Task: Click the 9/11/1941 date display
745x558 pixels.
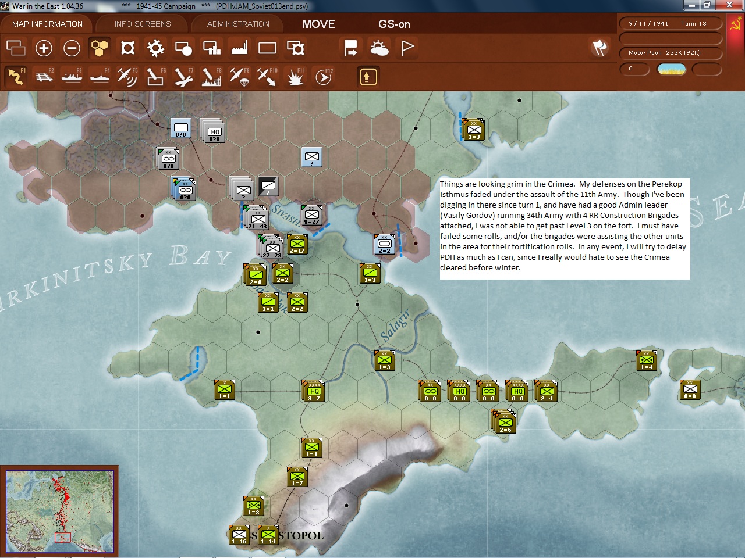Action: point(648,24)
